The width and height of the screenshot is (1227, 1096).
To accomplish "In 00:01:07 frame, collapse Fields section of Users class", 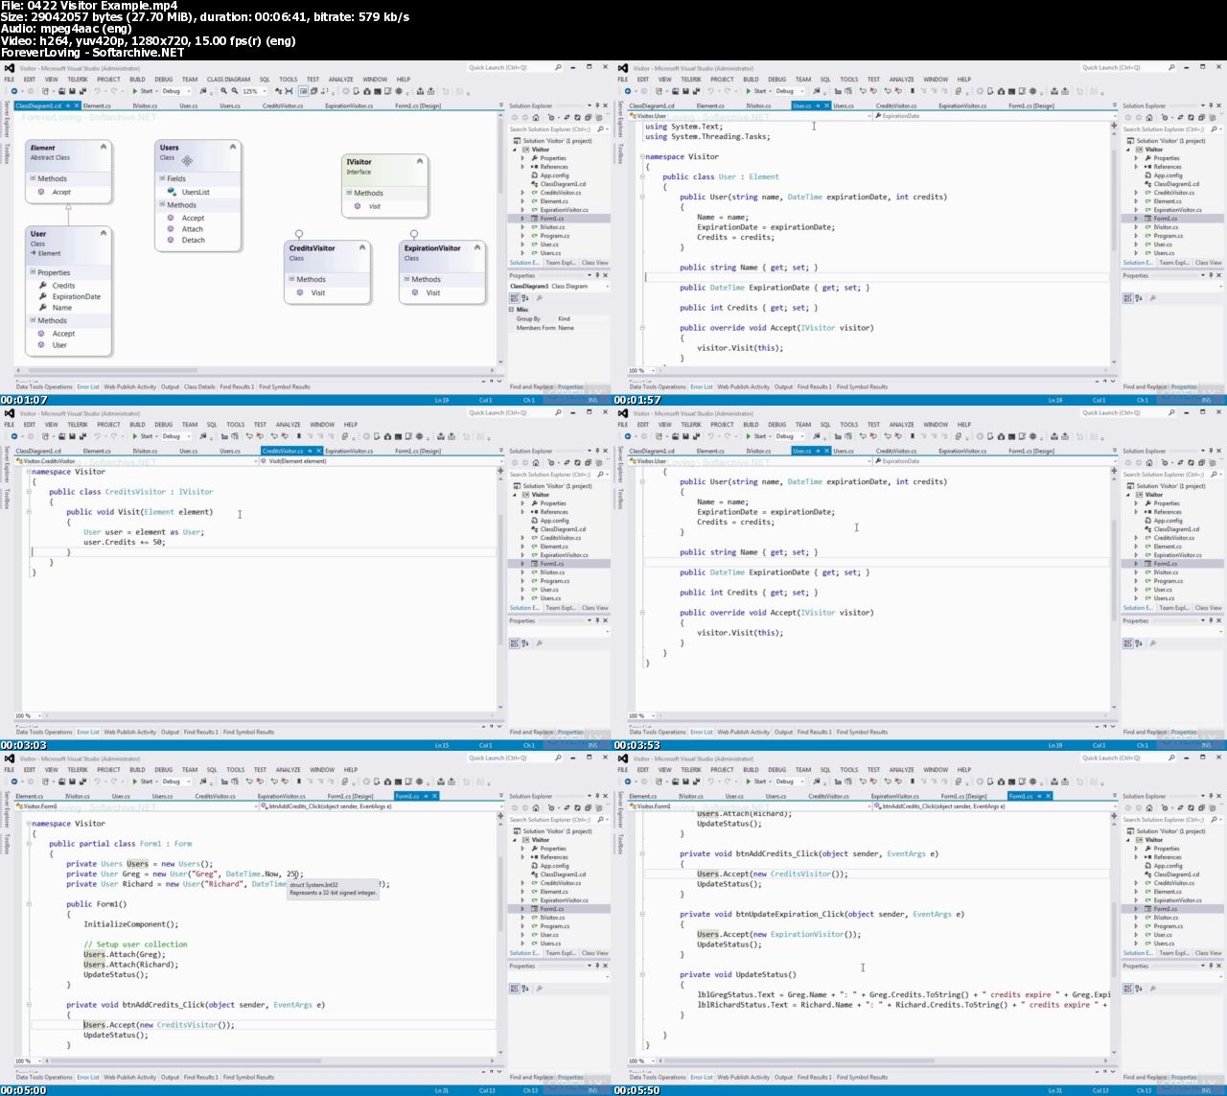I will coord(162,178).
